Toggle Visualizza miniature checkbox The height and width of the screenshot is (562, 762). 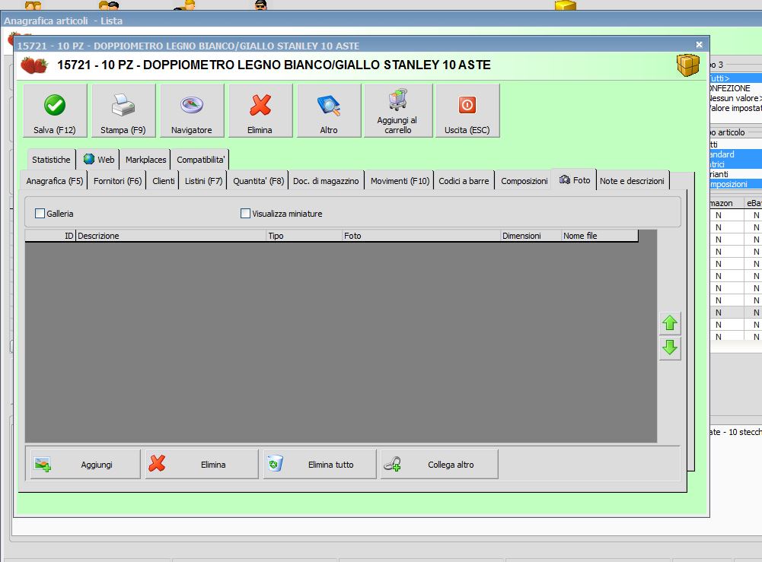click(x=245, y=214)
